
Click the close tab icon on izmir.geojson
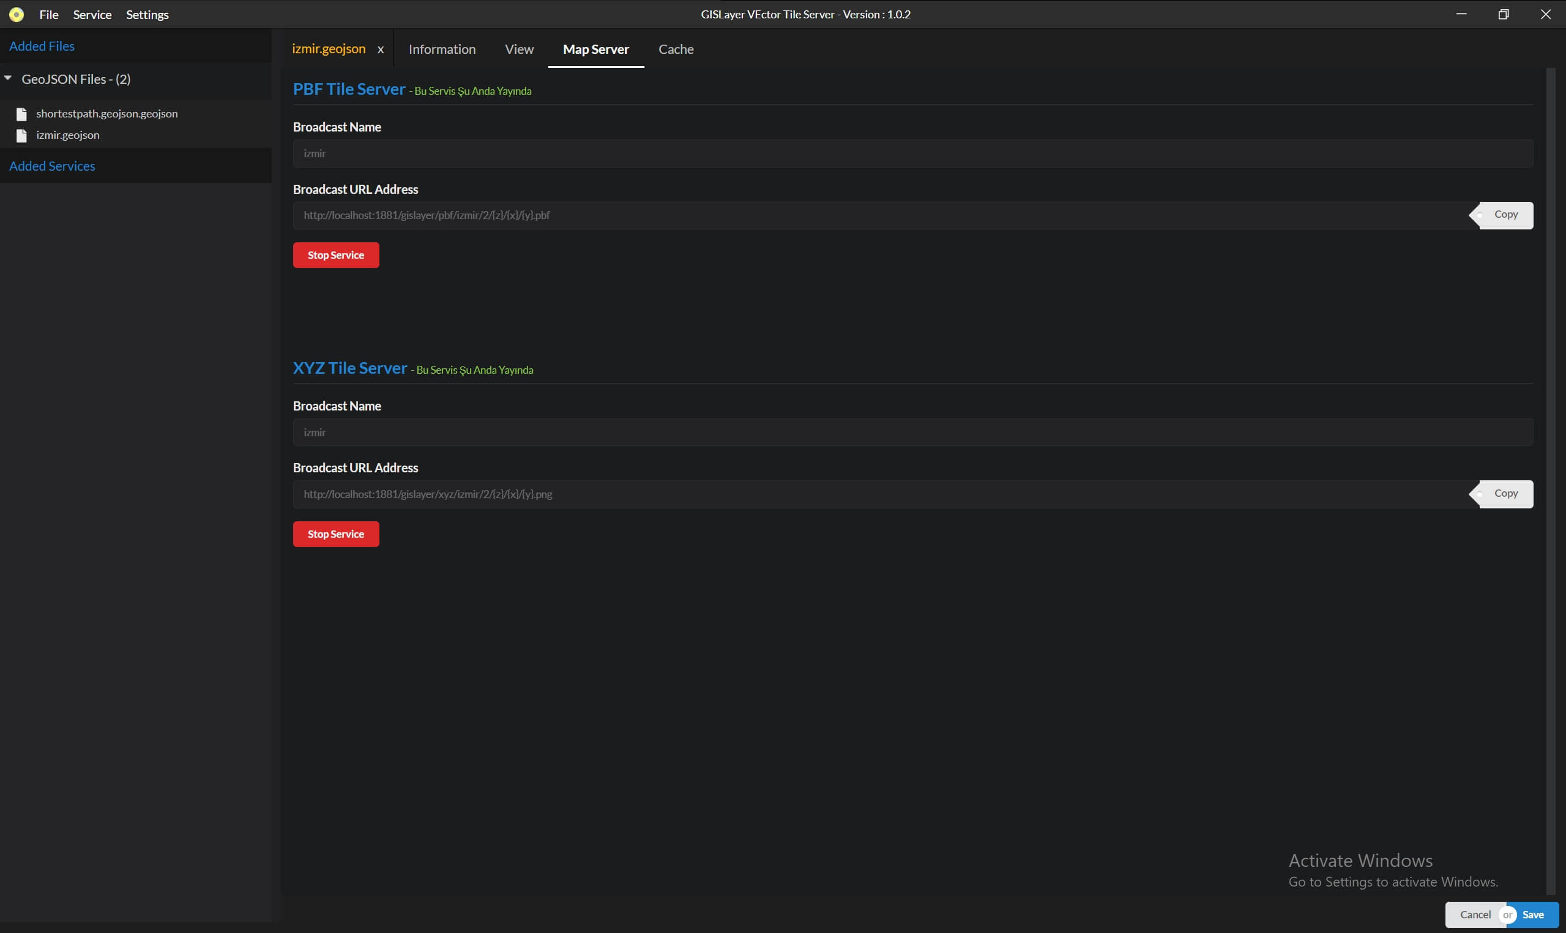pos(380,49)
